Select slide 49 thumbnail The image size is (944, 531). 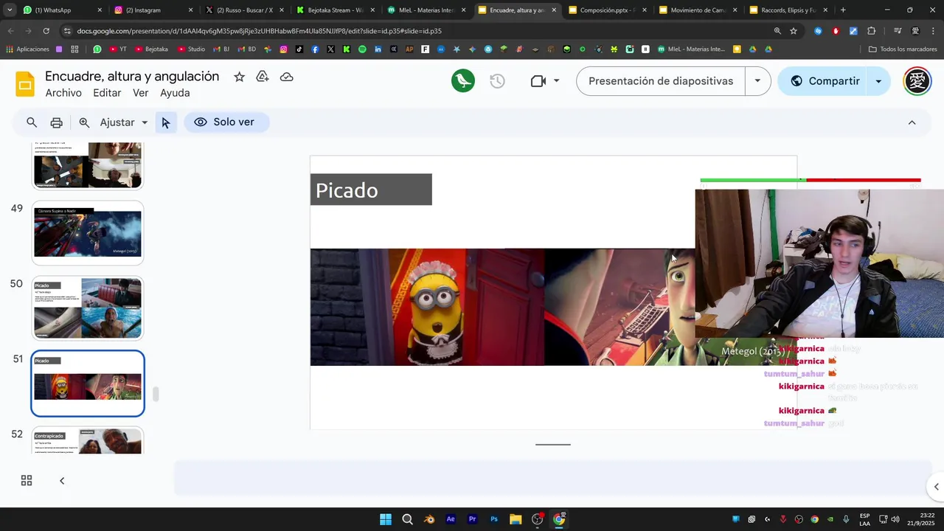coord(88,232)
